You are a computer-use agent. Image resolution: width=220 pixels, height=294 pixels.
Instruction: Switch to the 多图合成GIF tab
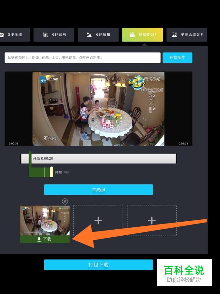tap(187, 35)
